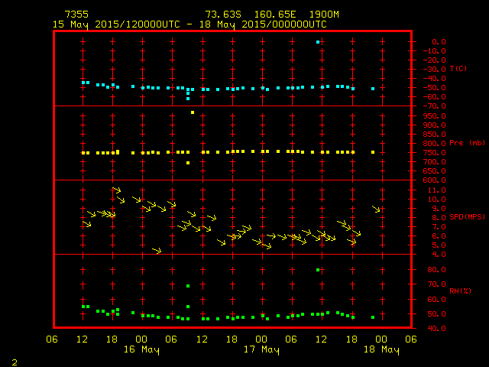Click the yellow pressure outlier near 950 mb
This screenshot has width=489, height=367.
[x=193, y=112]
